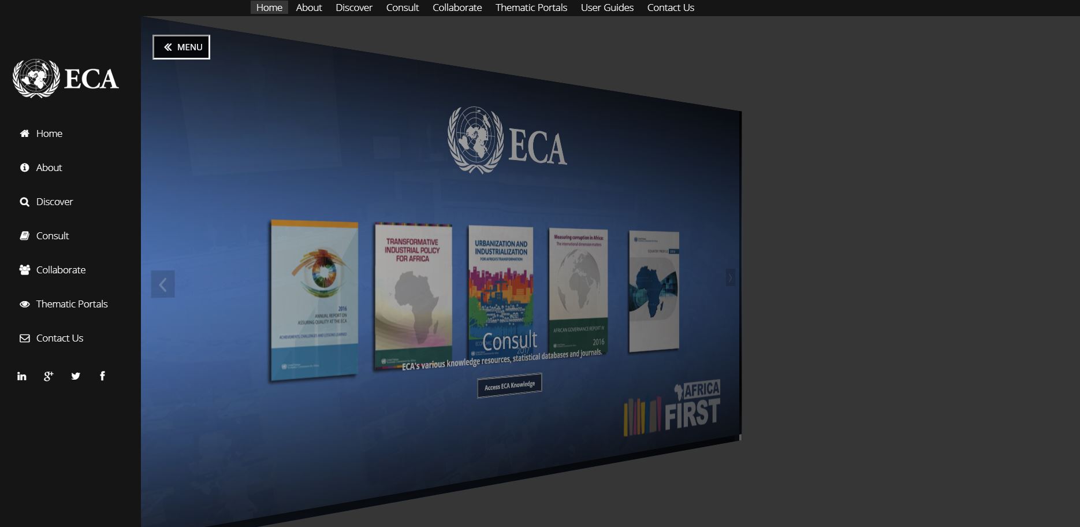Open the envelope icon beside Contact Us

(24, 338)
